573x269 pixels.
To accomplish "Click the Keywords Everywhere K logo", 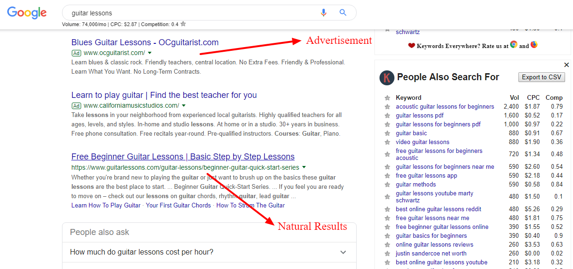I will click(387, 77).
